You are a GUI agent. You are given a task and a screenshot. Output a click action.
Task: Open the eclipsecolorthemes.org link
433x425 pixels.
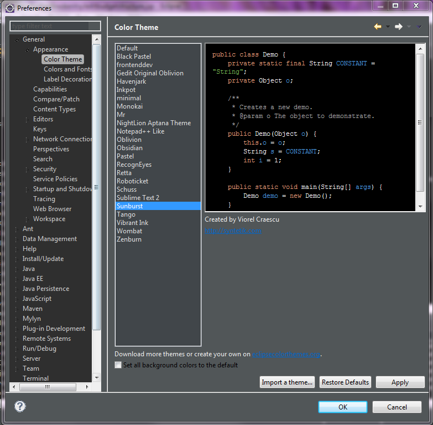[x=286, y=354]
